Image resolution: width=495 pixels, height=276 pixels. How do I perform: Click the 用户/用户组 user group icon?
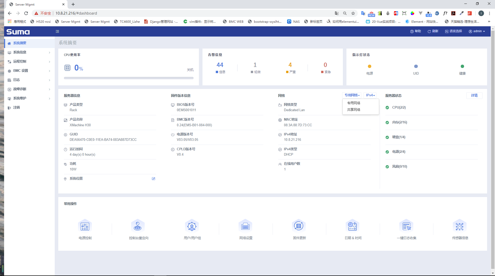192,226
